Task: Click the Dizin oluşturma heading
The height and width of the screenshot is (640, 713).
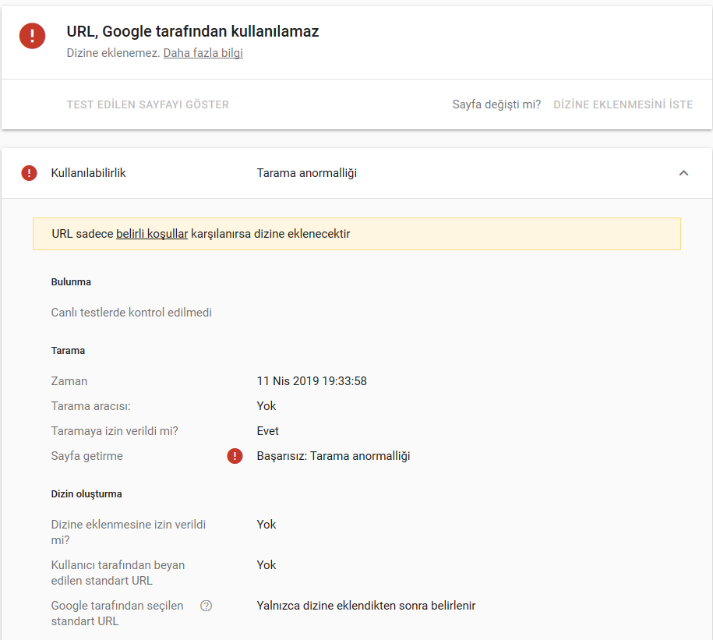Action: point(86,494)
